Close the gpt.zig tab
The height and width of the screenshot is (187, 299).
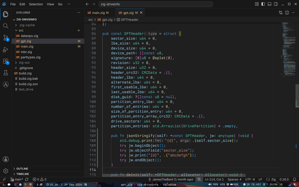pyautogui.click(x=141, y=12)
